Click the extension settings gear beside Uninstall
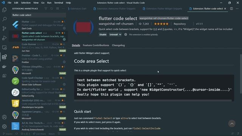 126,34
